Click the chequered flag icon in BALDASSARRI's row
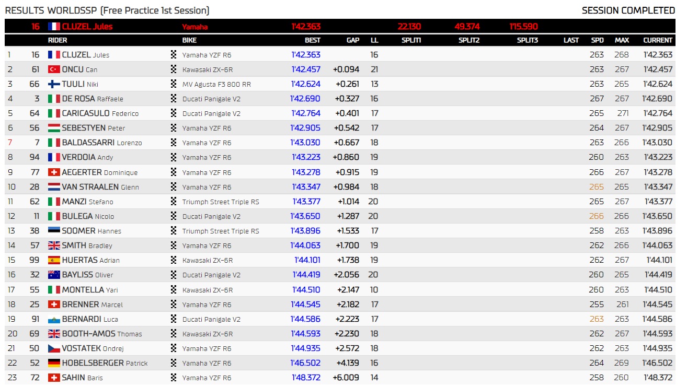Viewport: 687px width, 386px height. click(174, 143)
